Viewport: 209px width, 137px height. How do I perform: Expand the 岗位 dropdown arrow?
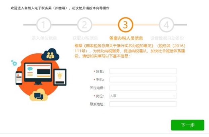[174, 96]
